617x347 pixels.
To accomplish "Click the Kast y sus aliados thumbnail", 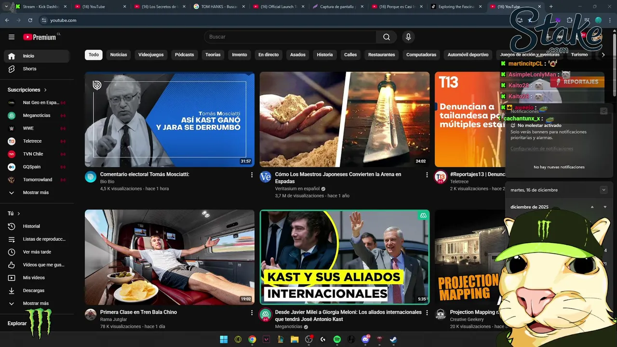I will tap(345, 257).
